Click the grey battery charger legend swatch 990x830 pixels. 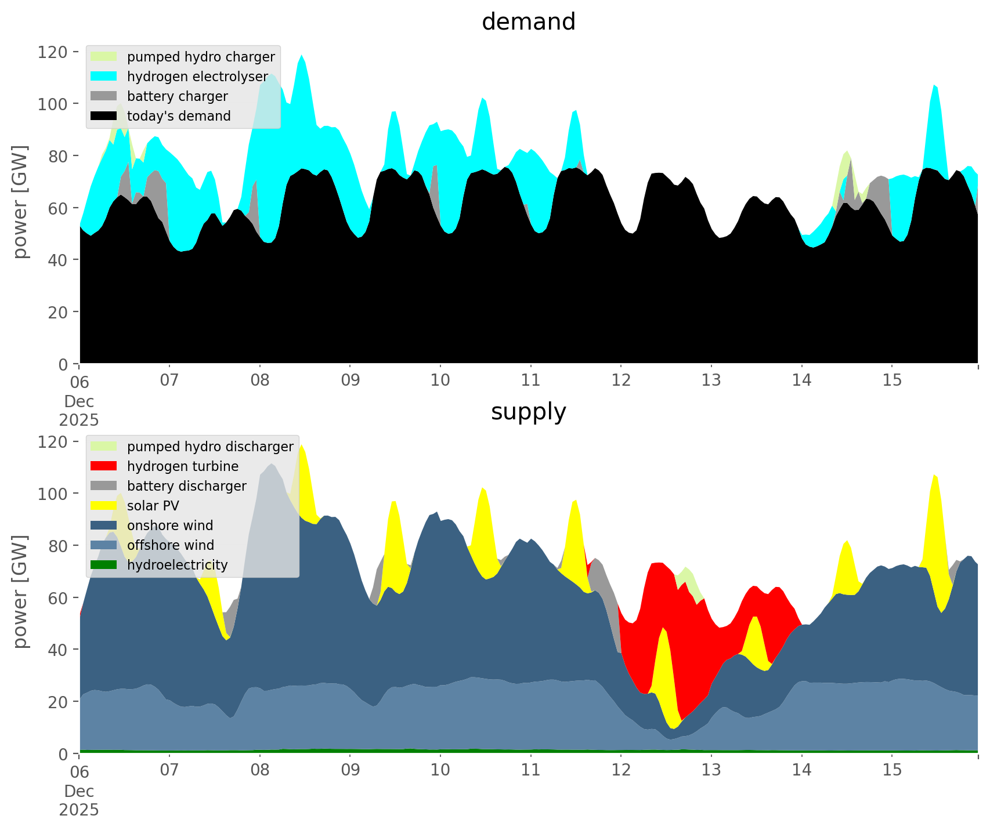pyautogui.click(x=104, y=96)
